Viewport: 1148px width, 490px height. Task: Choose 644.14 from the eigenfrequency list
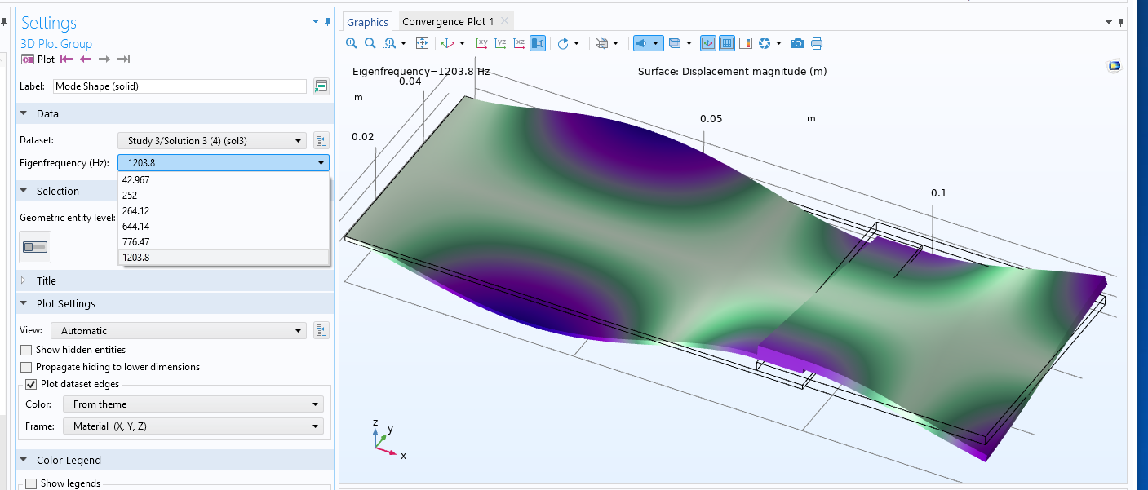(x=135, y=227)
